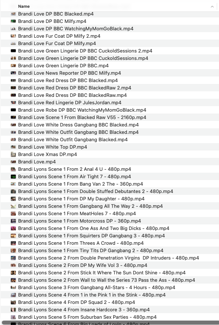The width and height of the screenshot is (219, 325).
Task: Select Brandi Love DP BBC Milfy.mp4
Action: [52, 21]
